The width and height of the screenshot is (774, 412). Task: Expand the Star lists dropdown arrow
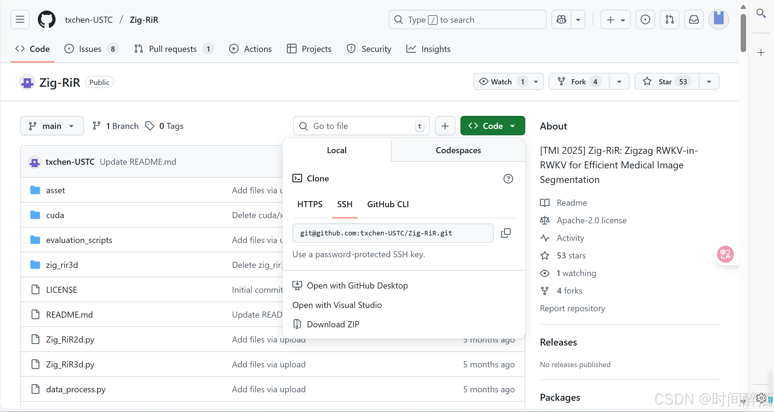[x=709, y=82]
